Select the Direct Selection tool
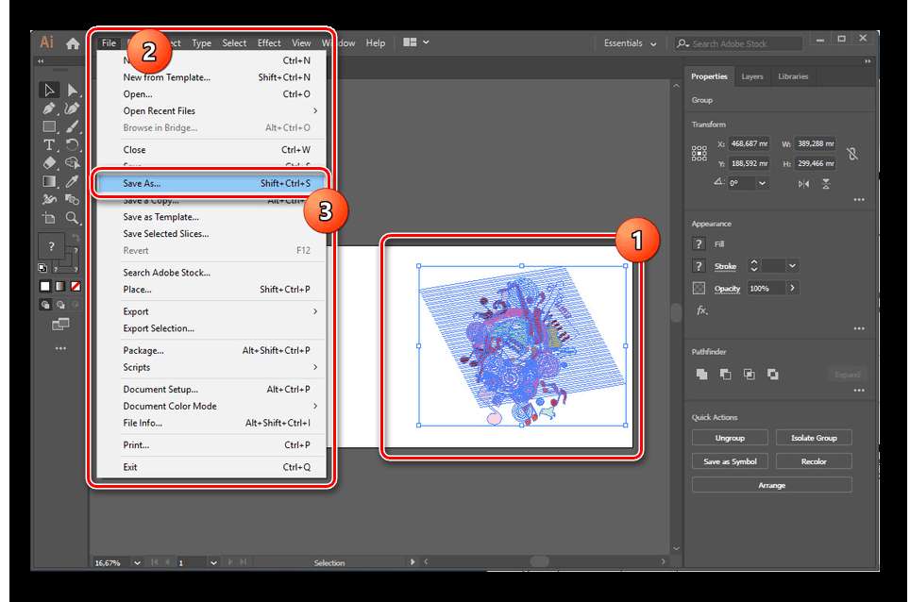910x602 pixels. (x=73, y=91)
